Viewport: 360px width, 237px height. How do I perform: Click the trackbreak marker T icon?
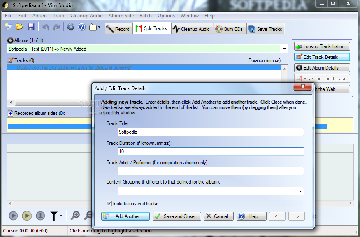coord(54,216)
